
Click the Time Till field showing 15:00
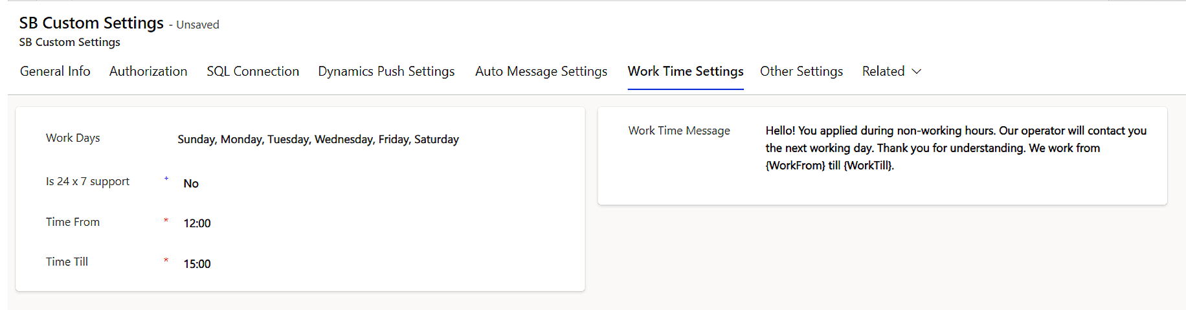point(197,264)
